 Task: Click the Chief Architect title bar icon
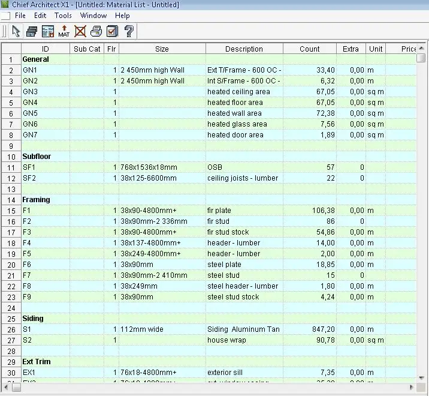point(5,4)
